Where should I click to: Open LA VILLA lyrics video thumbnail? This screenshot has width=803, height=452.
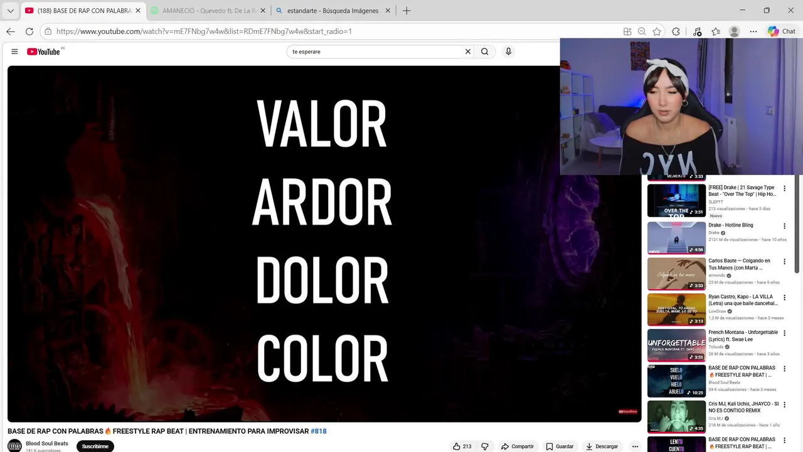(676, 309)
